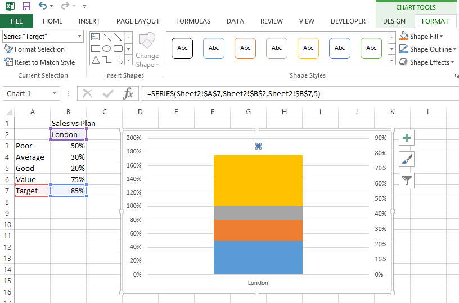Click the Undo arrow icon
This screenshot has width=459, height=303.
43,6
